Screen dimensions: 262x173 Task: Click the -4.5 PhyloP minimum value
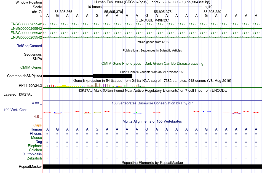[x=36, y=117]
